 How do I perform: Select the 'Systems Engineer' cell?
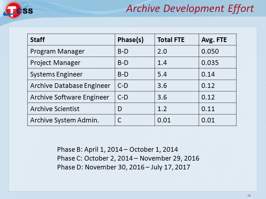coord(71,74)
